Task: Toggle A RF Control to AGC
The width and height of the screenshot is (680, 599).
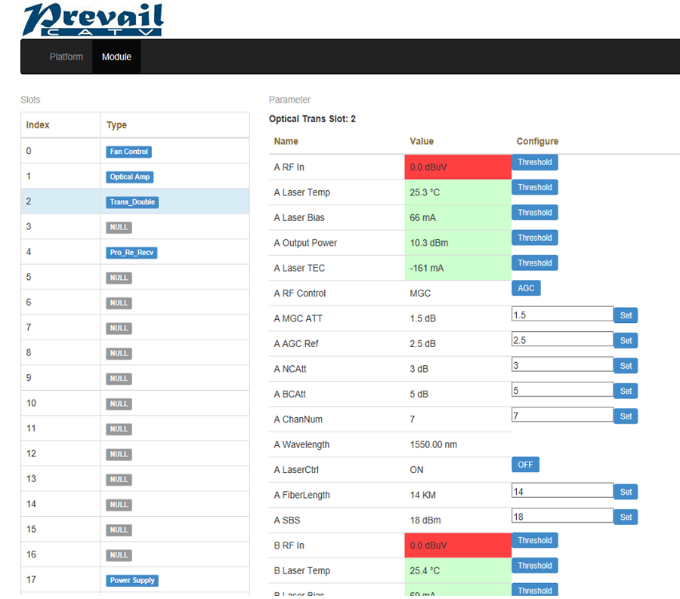Action: tap(526, 288)
